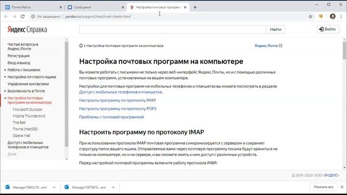This screenshot has height=195, width=347.
Task: Follow link Настроить программу по протоколу IMAP
Action: click(x=118, y=100)
